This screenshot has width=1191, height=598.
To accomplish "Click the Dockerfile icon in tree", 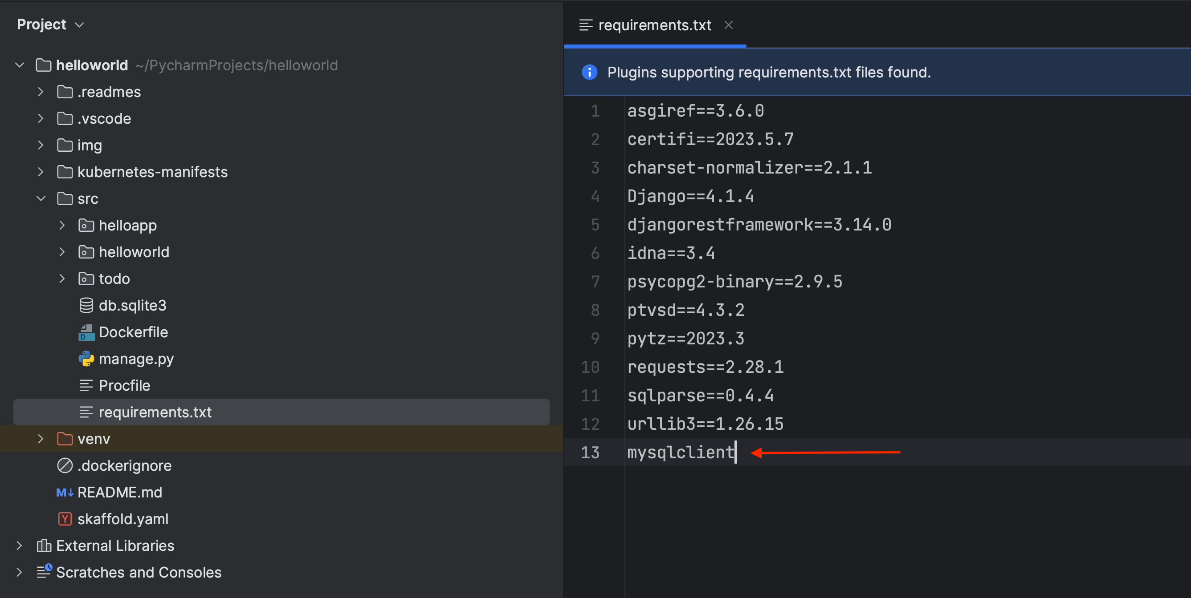I will pyautogui.click(x=86, y=332).
